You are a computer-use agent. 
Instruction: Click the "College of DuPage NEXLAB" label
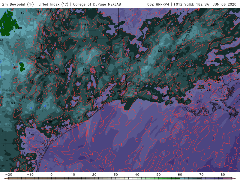pyautogui.click(x=97, y=4)
